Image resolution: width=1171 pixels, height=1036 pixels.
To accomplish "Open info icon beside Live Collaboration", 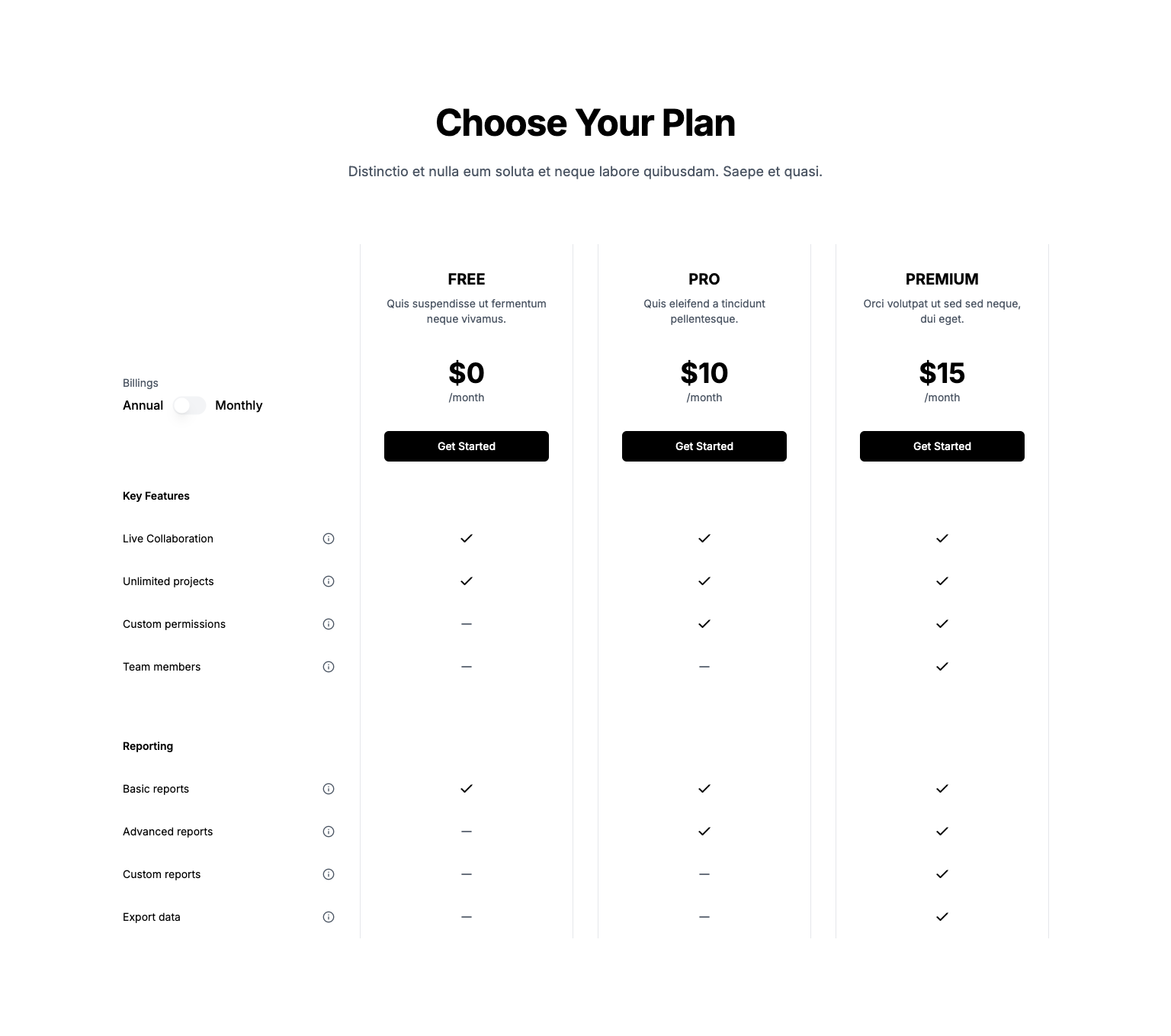I will [329, 539].
